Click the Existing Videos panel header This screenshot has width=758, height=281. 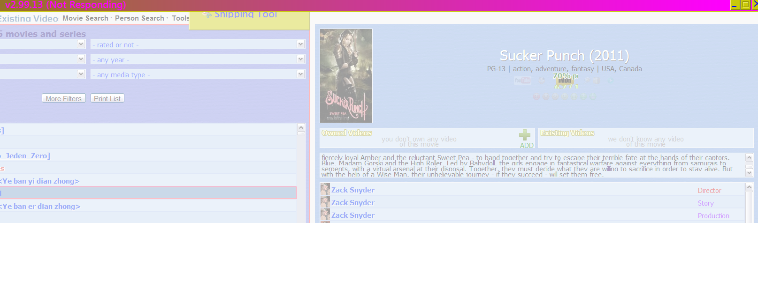click(567, 133)
